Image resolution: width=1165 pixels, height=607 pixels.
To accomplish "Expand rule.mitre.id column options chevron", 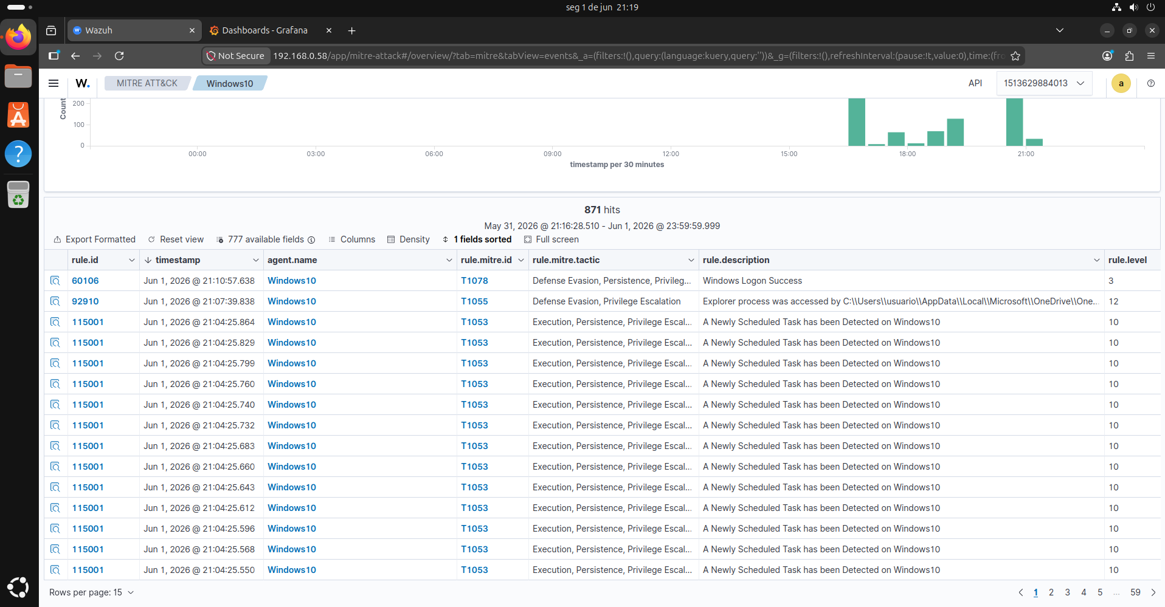I will (x=520, y=260).
